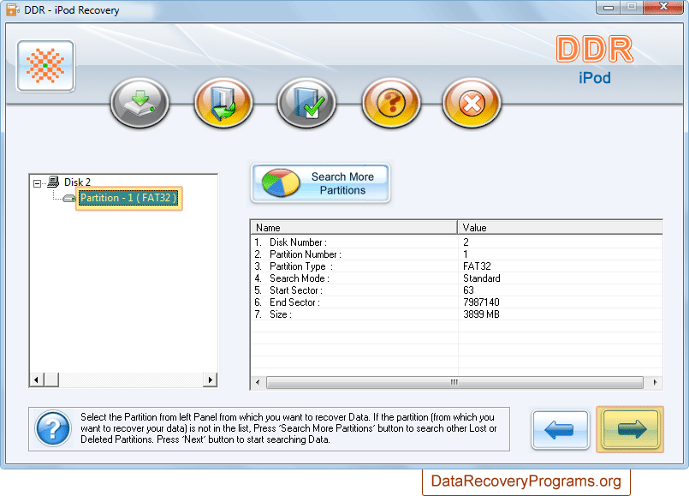Screen dimensions: 689x496
Task: Select the Size row
Action: [456, 314]
